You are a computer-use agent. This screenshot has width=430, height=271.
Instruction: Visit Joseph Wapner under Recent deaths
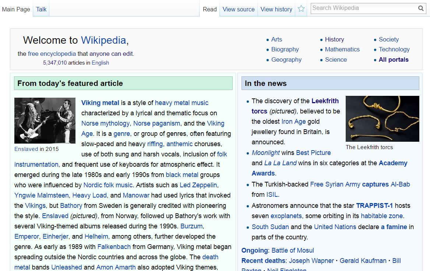(x=311, y=261)
